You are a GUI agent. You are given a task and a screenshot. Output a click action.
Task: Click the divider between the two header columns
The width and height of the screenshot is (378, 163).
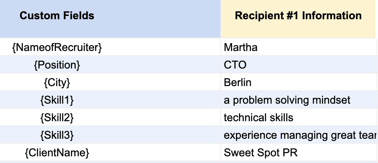220,19
